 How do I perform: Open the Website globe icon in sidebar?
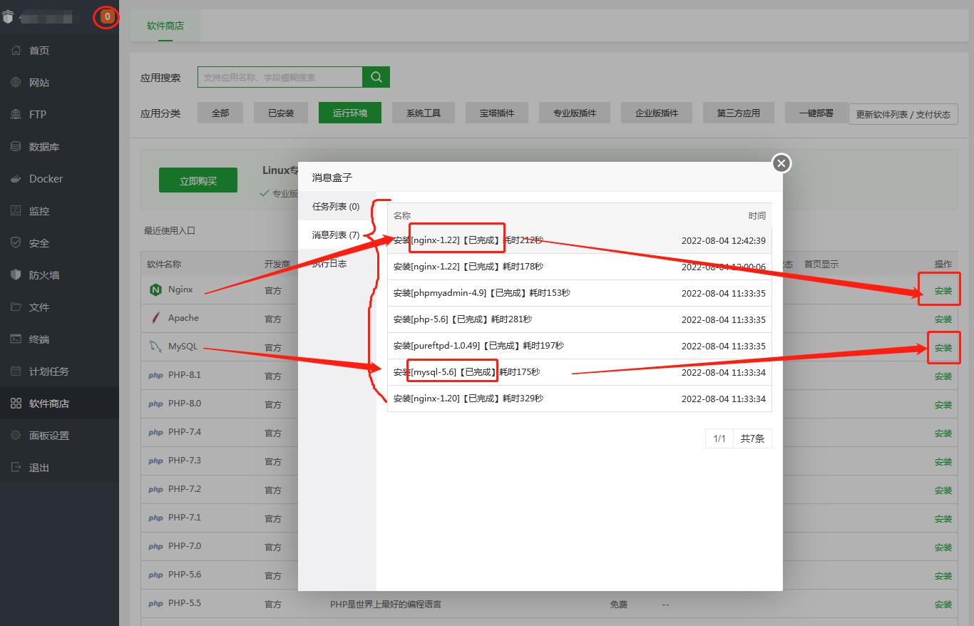click(x=16, y=83)
